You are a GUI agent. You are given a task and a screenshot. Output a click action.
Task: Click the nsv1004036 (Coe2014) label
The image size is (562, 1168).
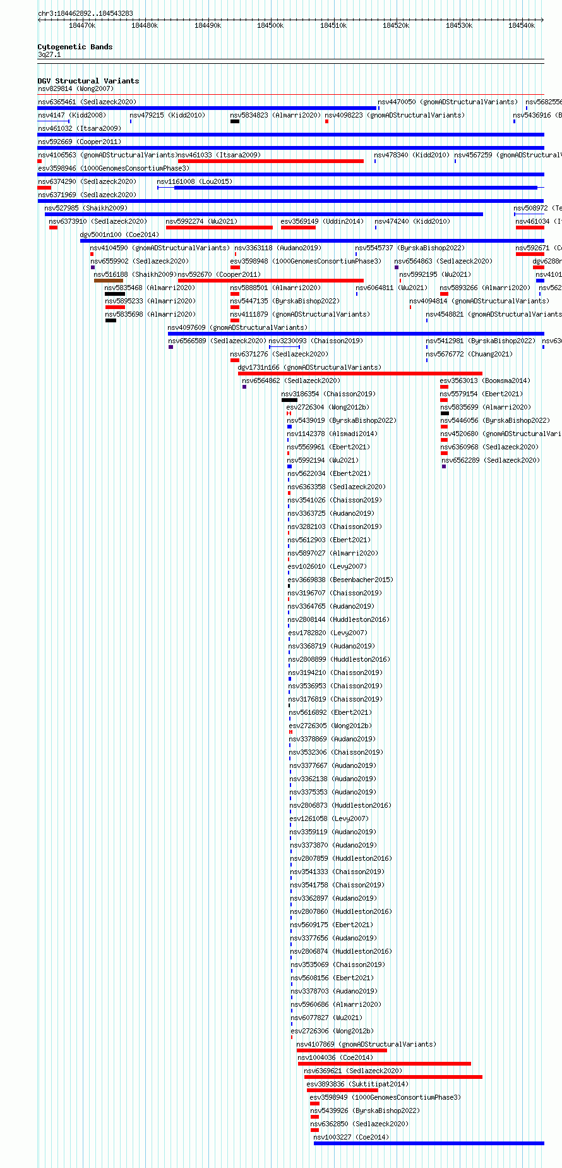tap(335, 1057)
